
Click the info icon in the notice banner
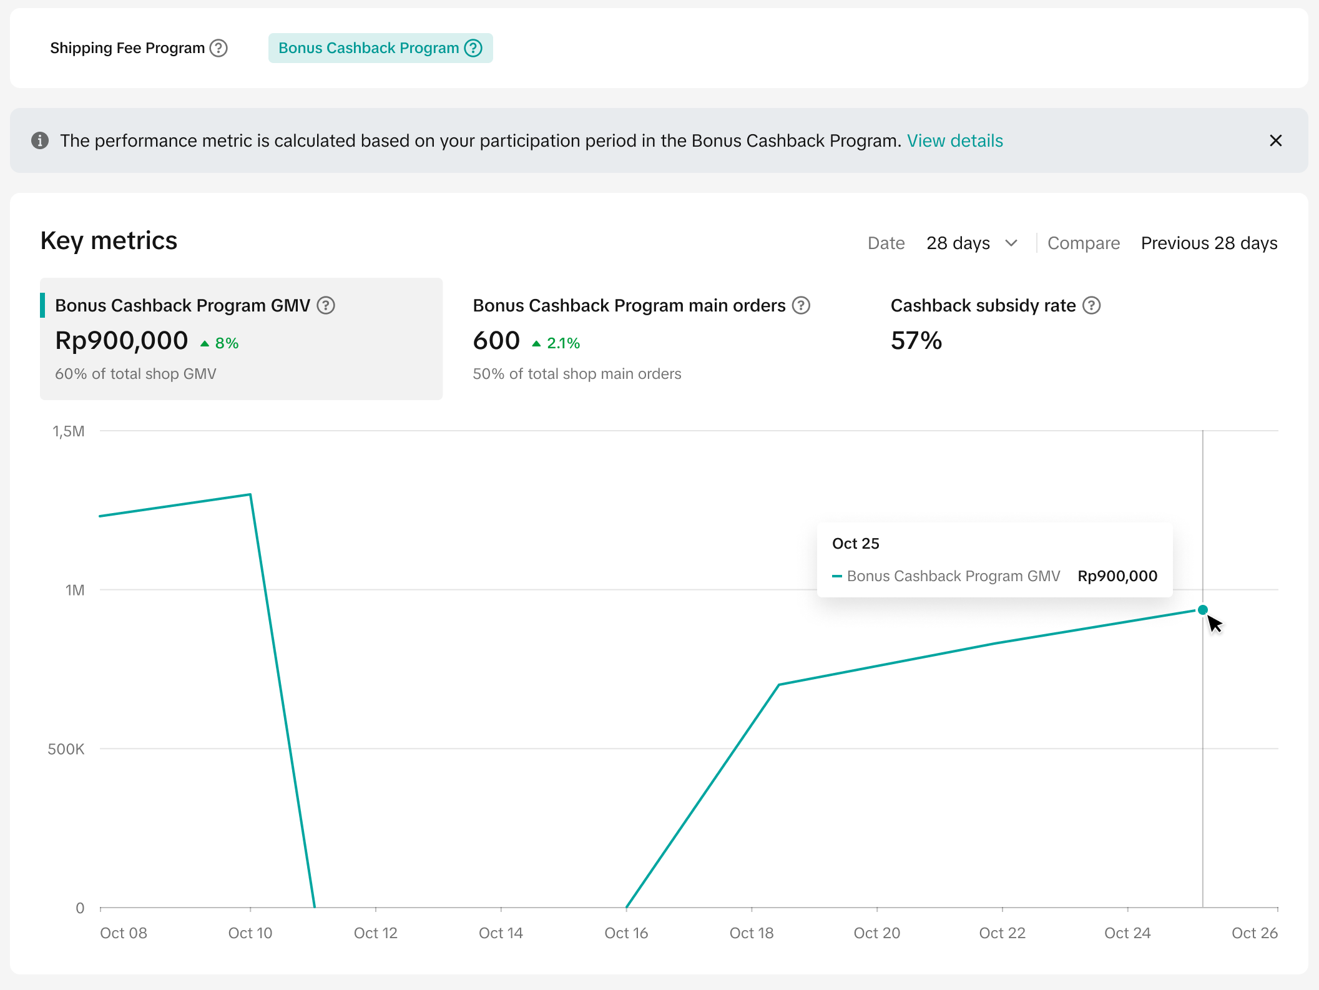(40, 140)
